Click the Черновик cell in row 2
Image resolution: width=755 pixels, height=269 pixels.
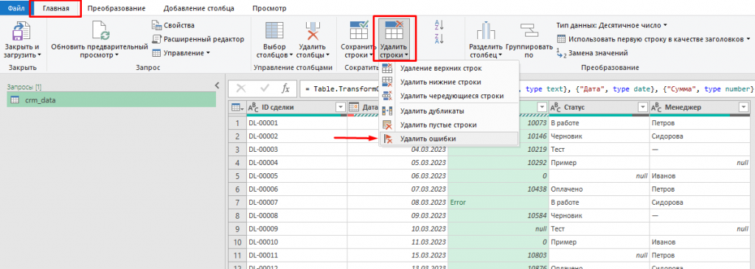pyautogui.click(x=598, y=136)
